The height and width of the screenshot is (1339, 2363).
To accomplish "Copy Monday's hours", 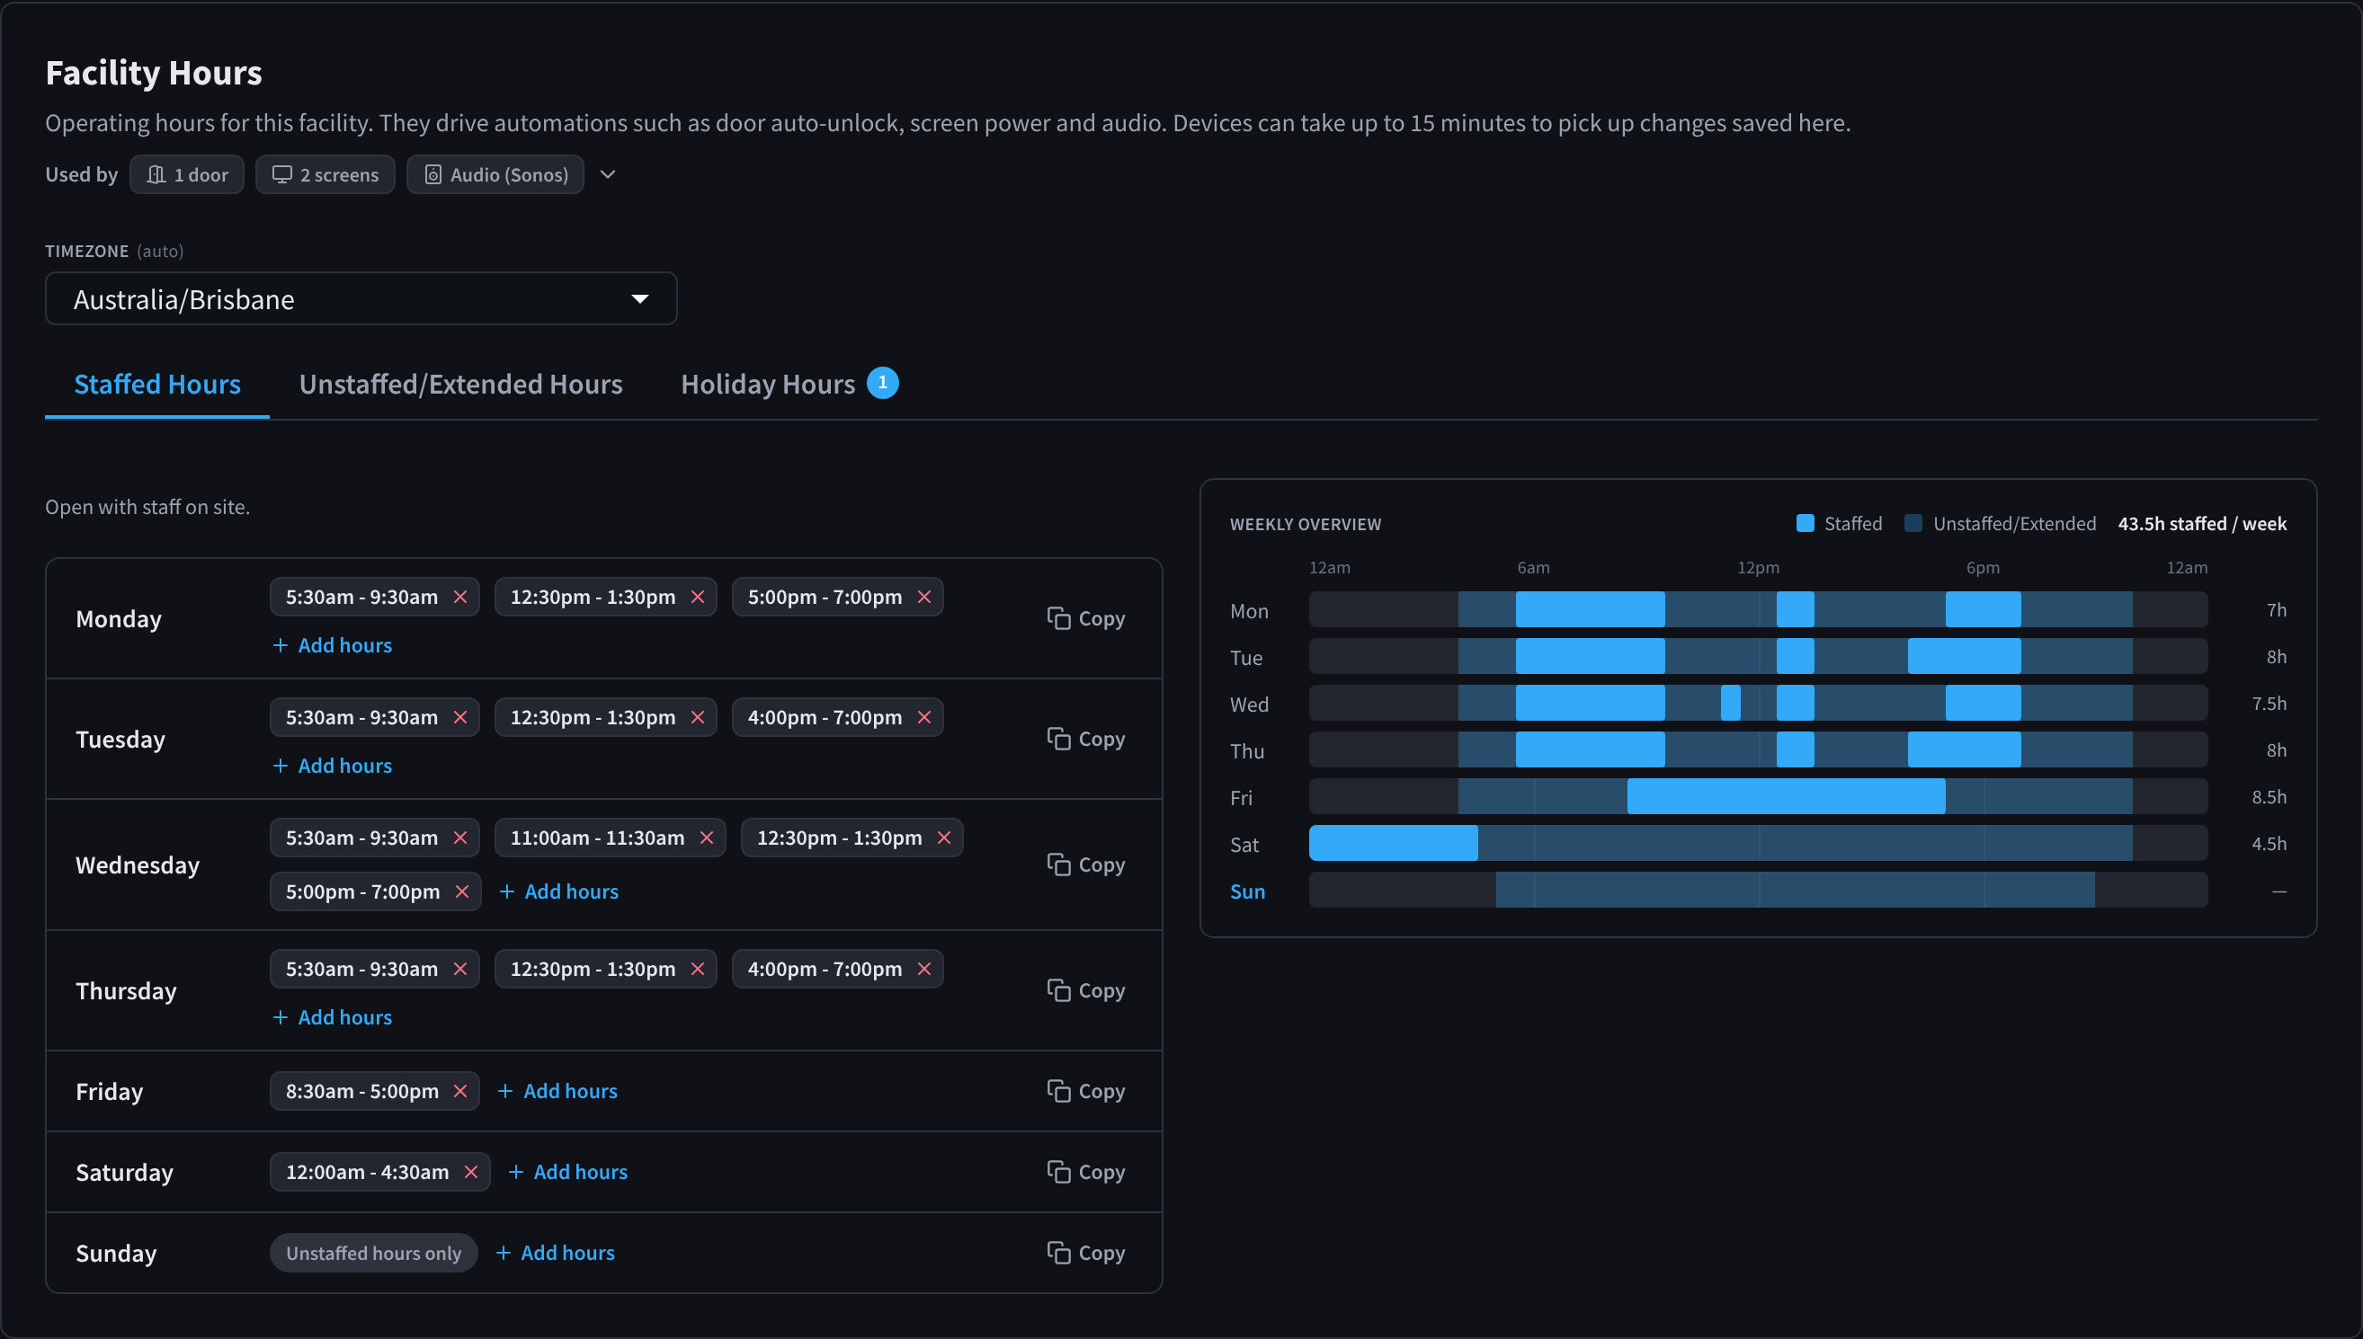I will click(1086, 618).
